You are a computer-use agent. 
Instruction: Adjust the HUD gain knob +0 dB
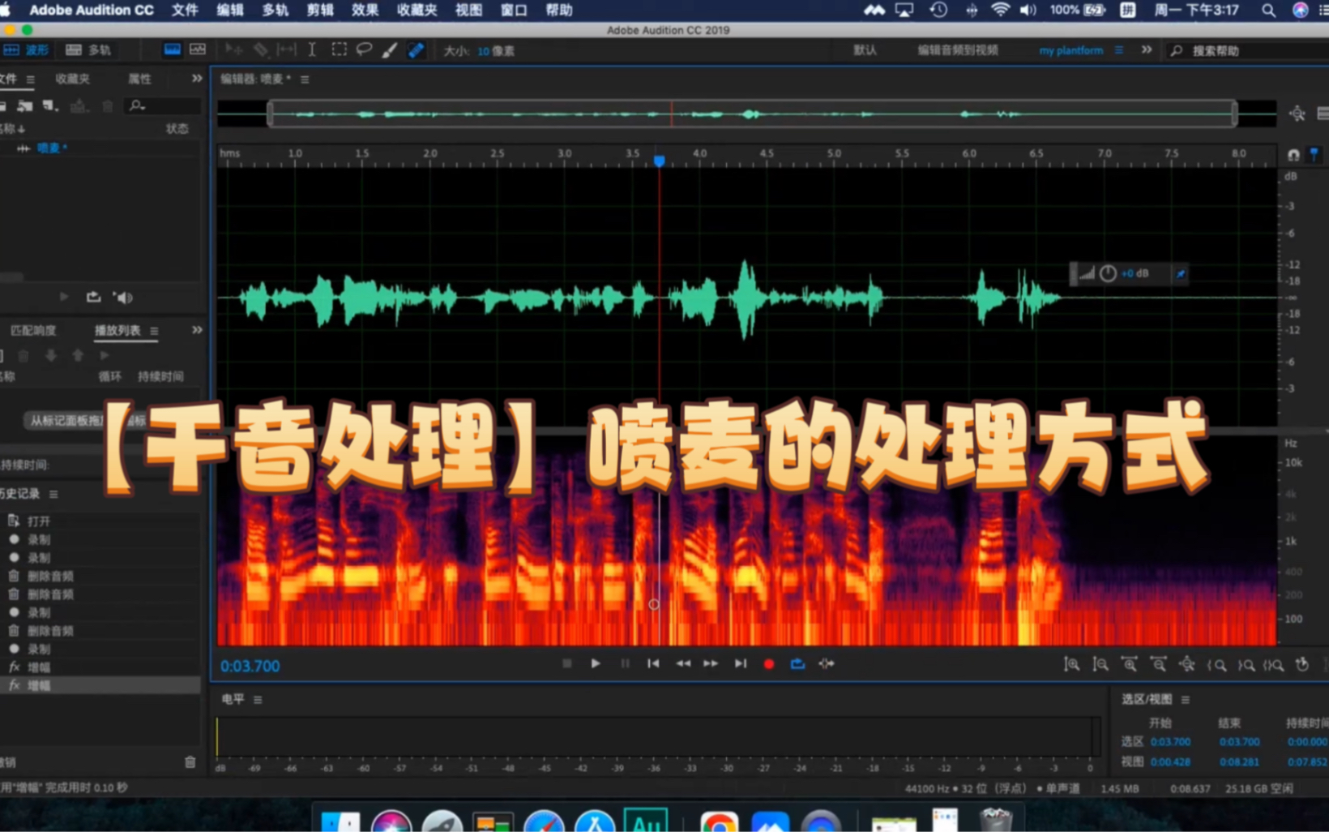[1108, 274]
